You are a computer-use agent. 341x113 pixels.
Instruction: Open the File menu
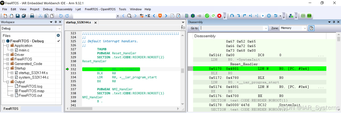click(x=5, y=9)
